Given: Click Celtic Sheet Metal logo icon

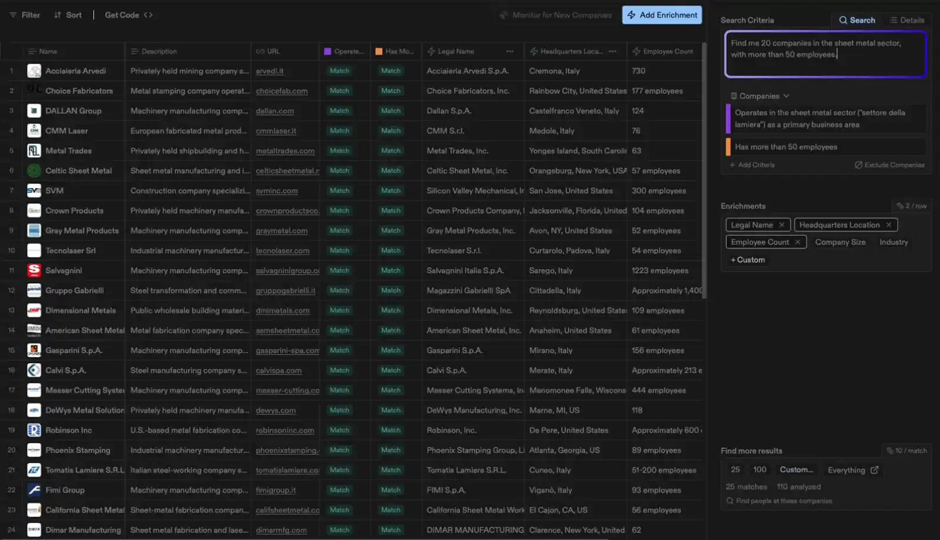Looking at the screenshot, I should (34, 171).
